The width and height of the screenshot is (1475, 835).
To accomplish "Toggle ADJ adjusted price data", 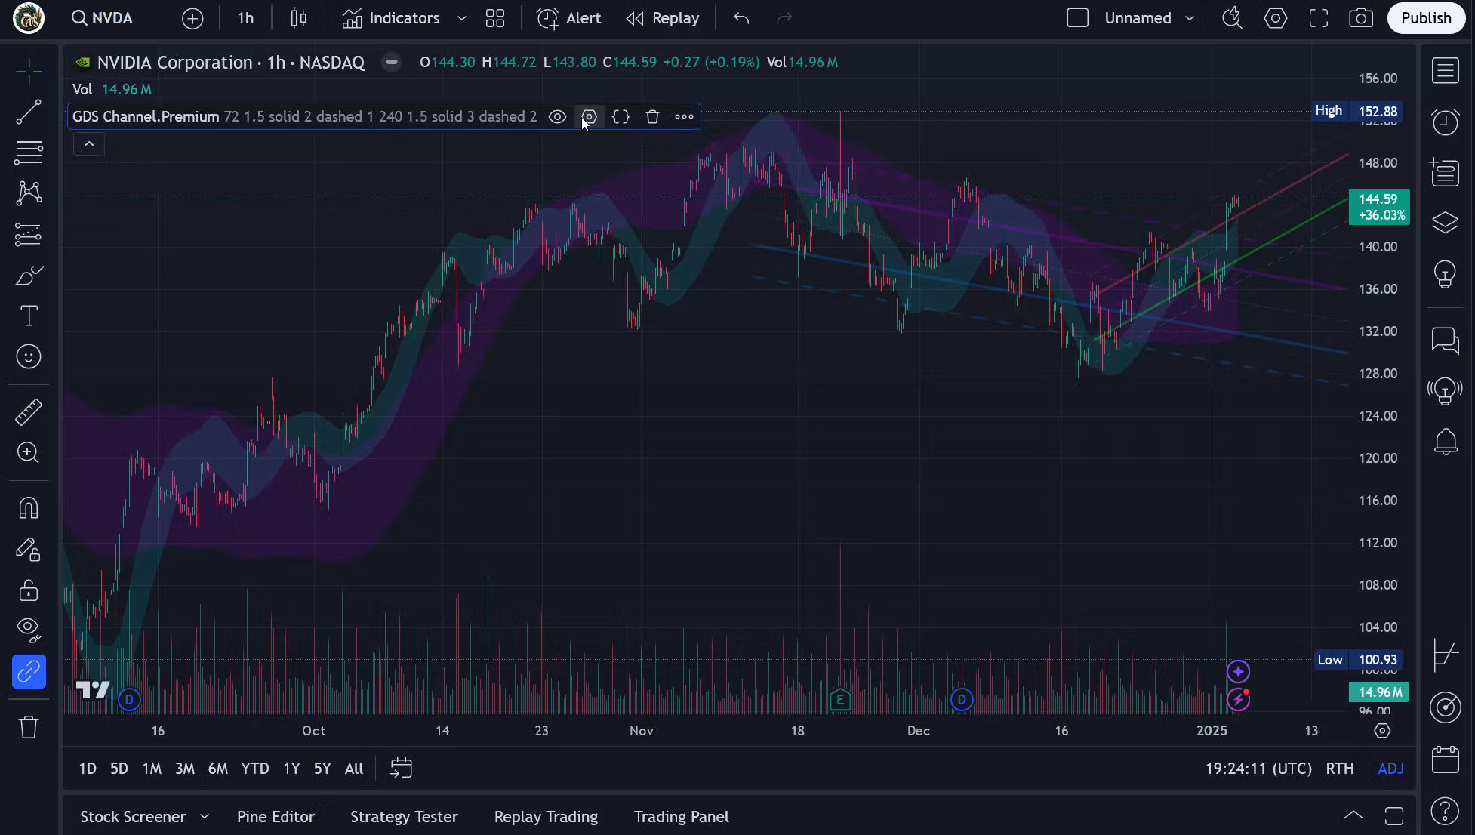I will [x=1390, y=768].
